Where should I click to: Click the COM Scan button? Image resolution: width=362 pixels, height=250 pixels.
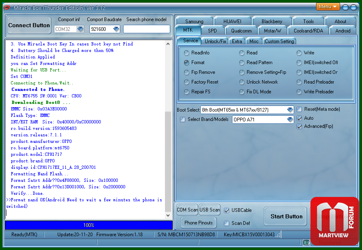[187, 210]
